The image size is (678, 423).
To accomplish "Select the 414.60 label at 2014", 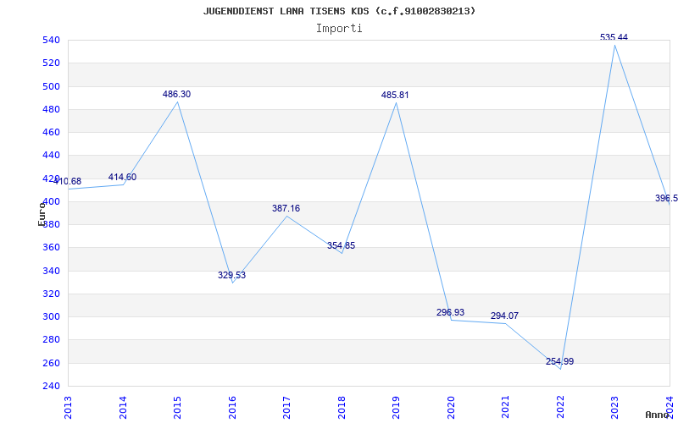I will 122,177.
